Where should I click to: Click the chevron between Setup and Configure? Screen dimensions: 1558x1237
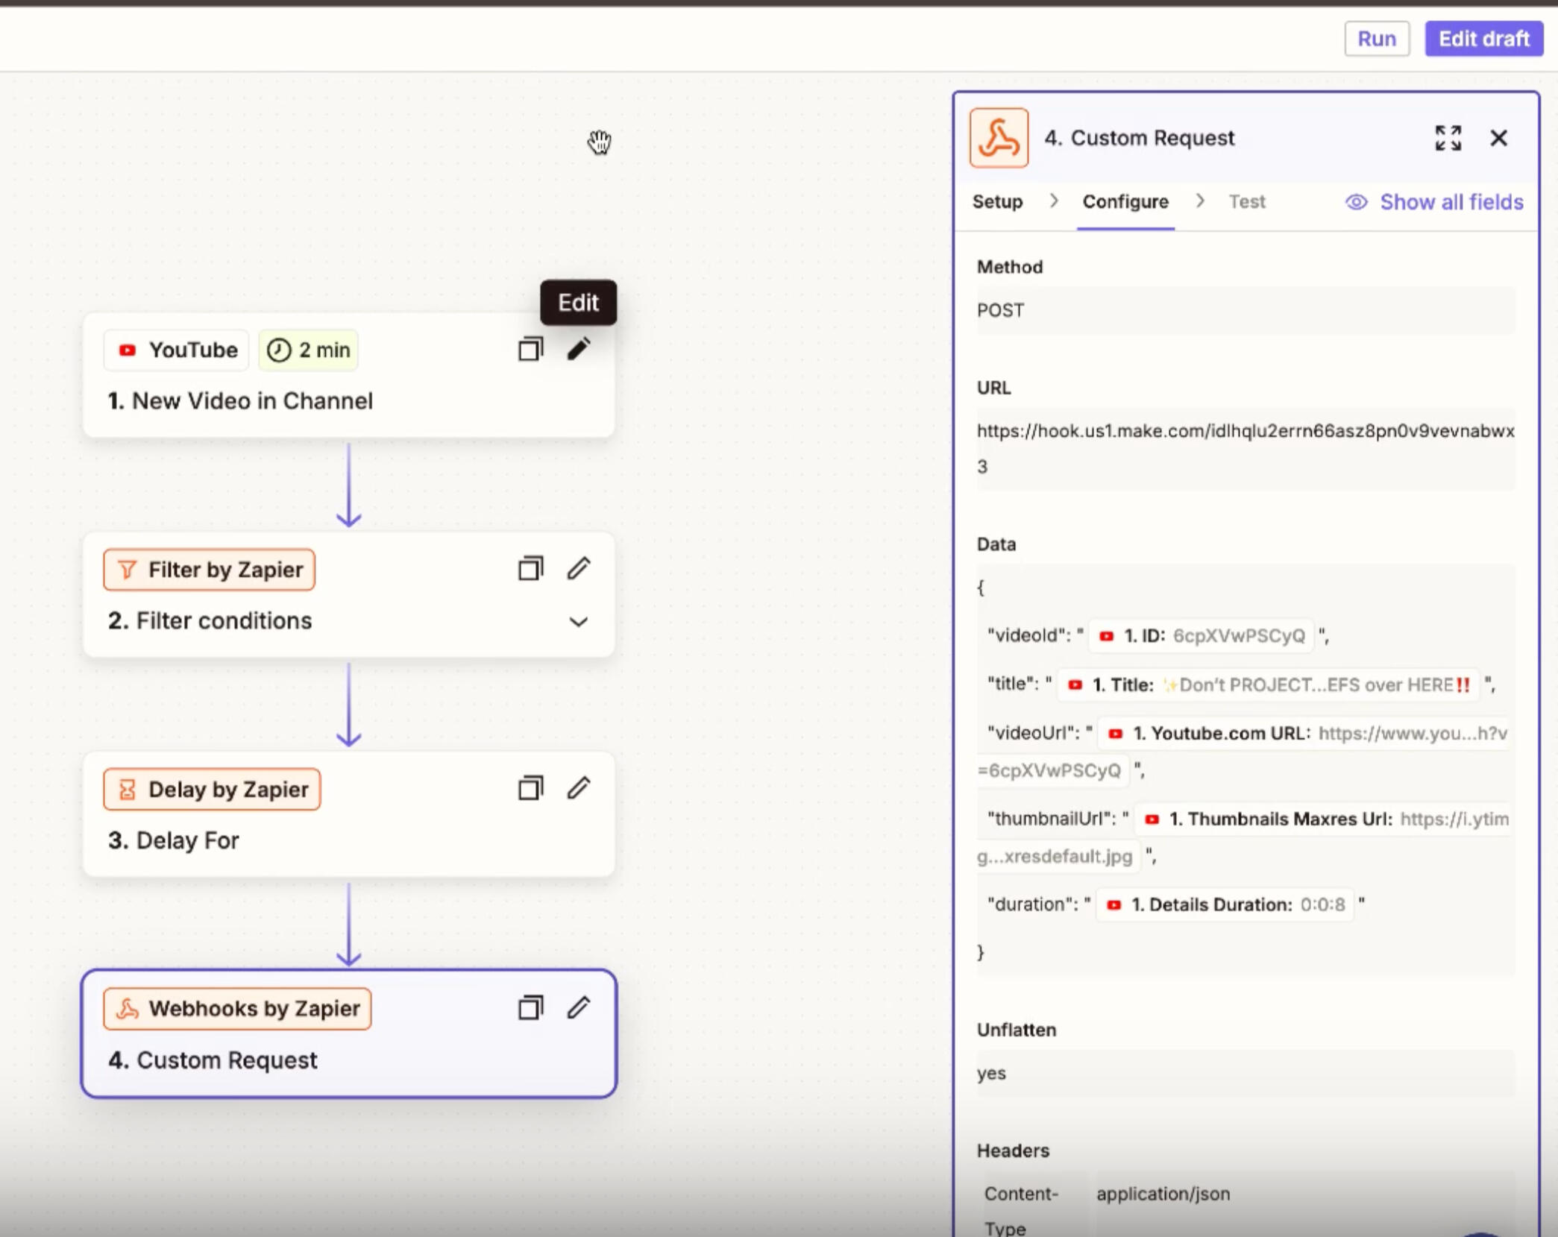click(x=1053, y=201)
